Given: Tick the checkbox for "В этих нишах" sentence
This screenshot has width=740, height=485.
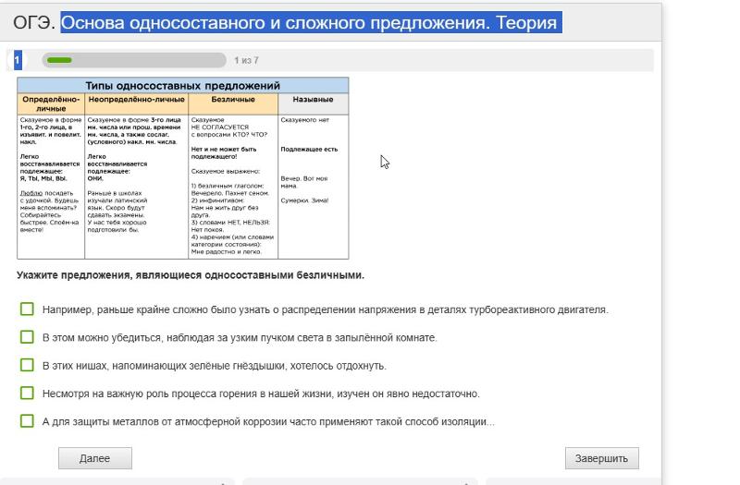Looking at the screenshot, I should (27, 365).
